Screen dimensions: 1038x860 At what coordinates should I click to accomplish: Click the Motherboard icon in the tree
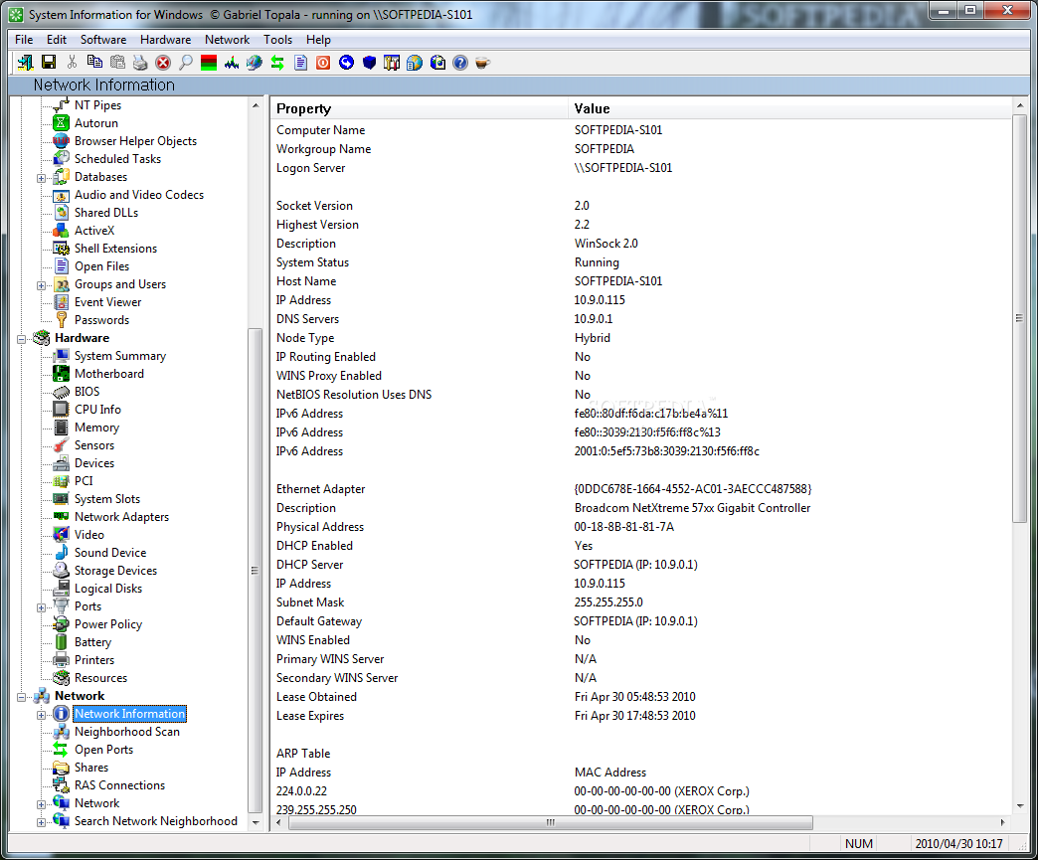pyautogui.click(x=61, y=374)
